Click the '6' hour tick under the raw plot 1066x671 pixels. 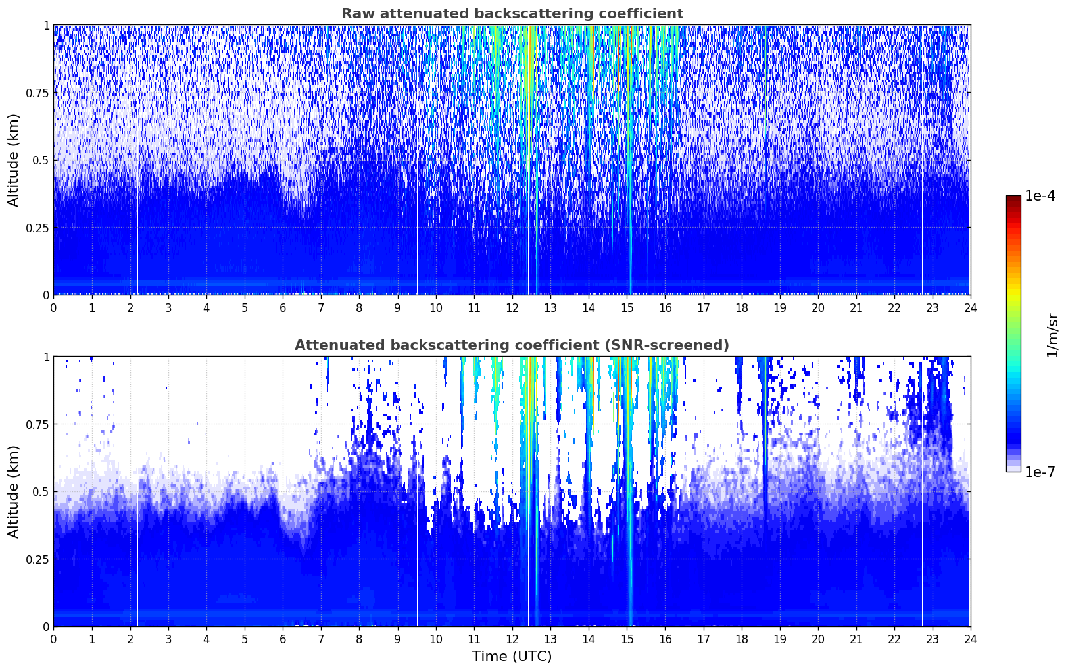tap(283, 307)
